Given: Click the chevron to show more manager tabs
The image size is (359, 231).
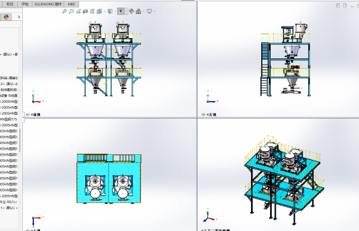Looking at the screenshot, I should [x=19, y=17].
